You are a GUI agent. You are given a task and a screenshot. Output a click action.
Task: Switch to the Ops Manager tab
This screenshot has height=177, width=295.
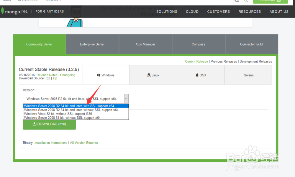[x=145, y=44]
